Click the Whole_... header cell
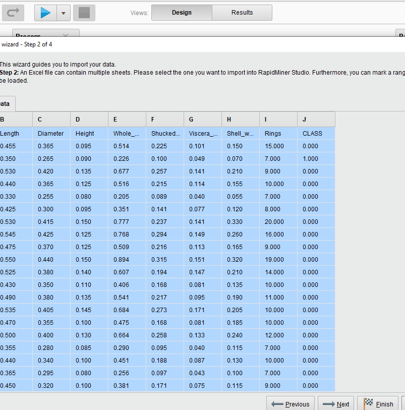 pos(127,133)
